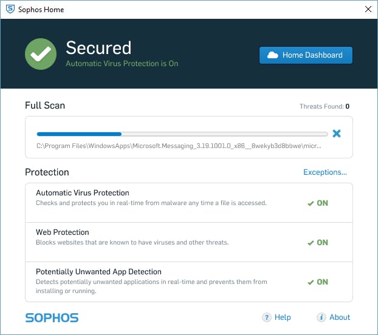Click the About info icon

tap(321, 317)
